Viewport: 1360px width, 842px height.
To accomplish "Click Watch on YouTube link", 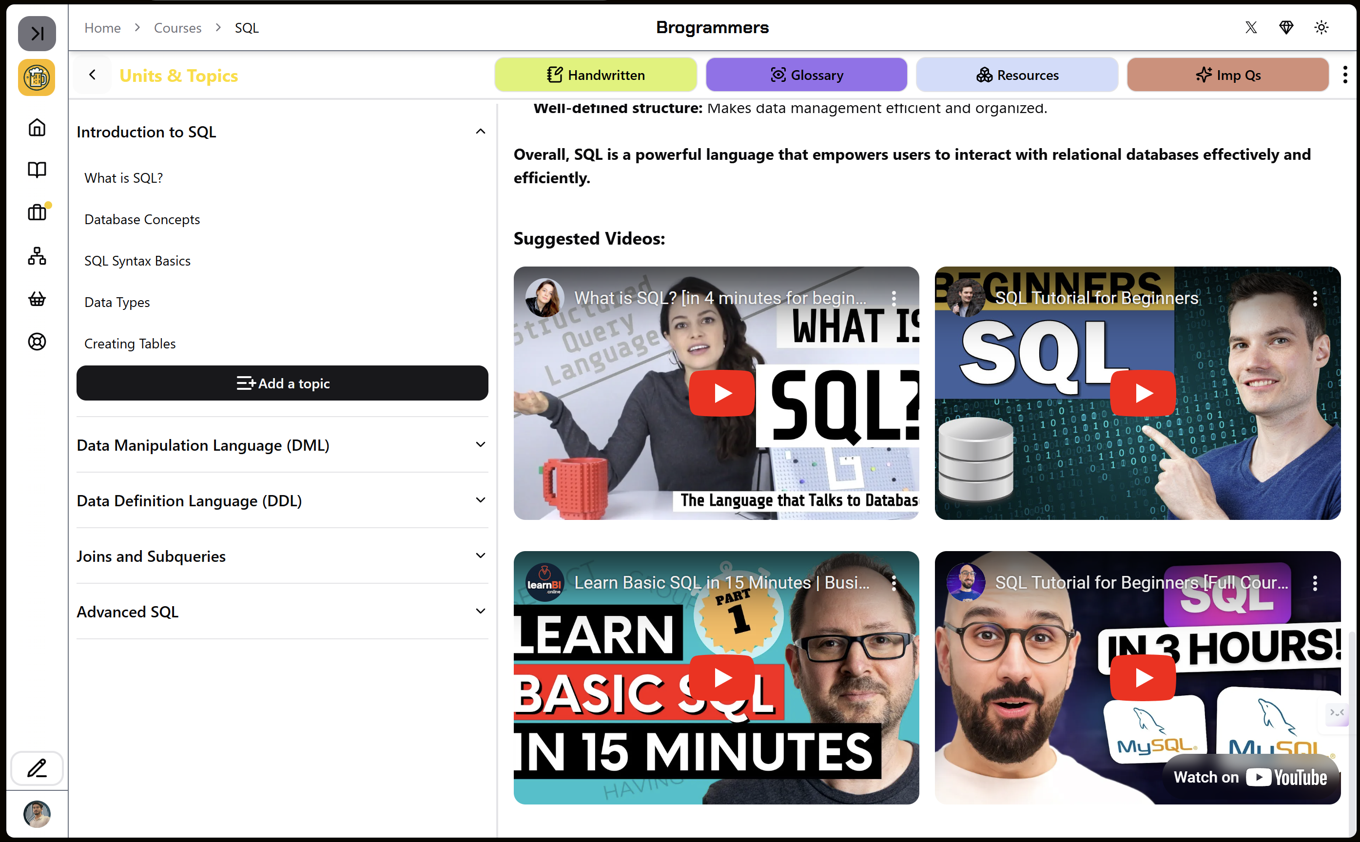I will click(x=1250, y=777).
